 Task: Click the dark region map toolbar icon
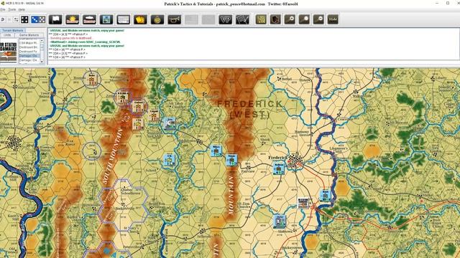275,19
